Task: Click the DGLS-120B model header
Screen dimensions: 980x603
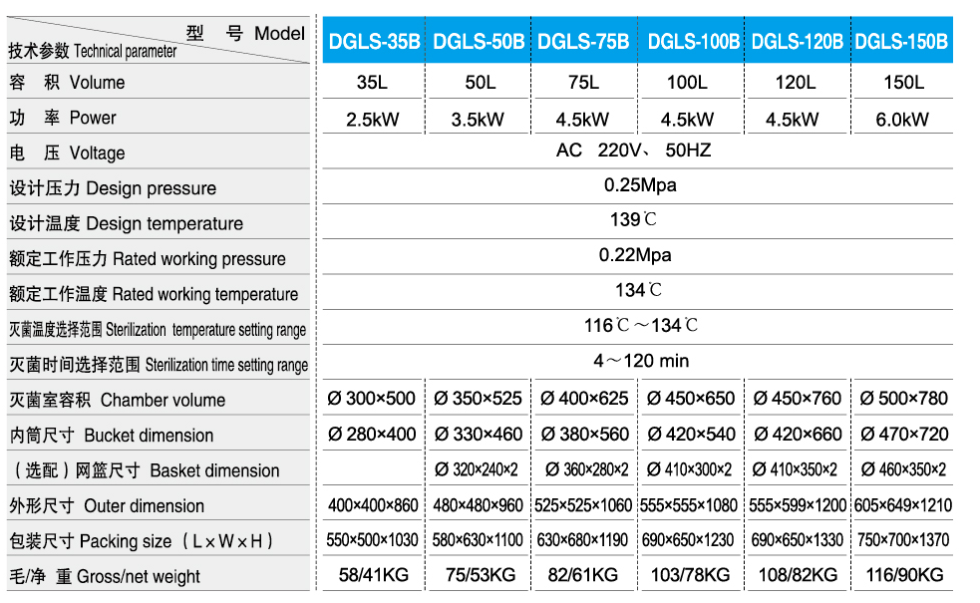Action: coord(797,41)
